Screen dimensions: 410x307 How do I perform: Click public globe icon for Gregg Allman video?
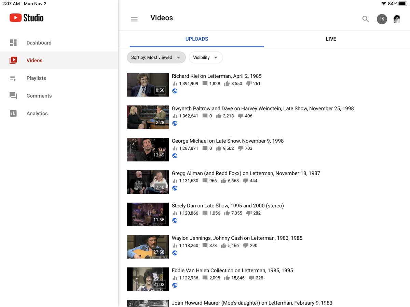pos(175,188)
